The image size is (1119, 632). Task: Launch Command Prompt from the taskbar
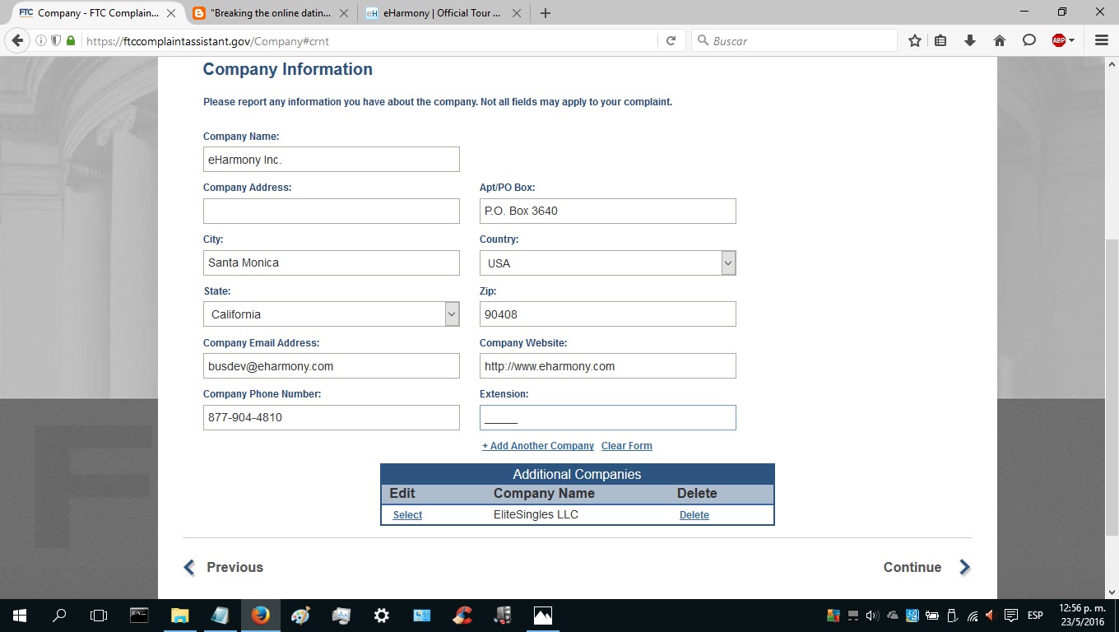pyautogui.click(x=139, y=615)
